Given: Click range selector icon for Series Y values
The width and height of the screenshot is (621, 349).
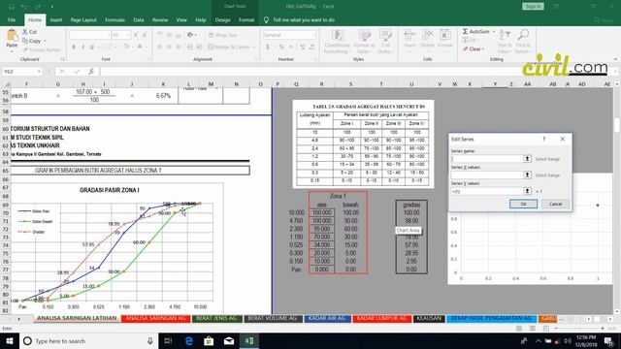Looking at the screenshot, I should 527,191.
